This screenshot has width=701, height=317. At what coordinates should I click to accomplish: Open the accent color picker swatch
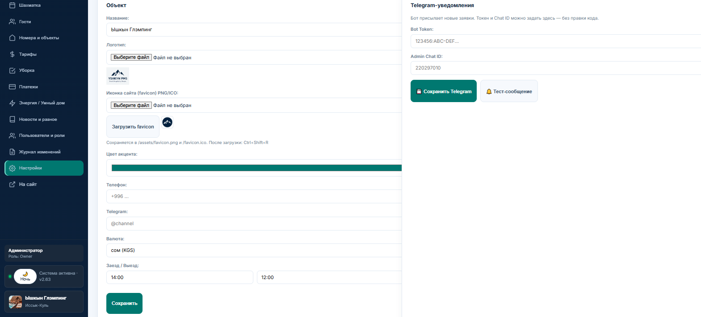[x=256, y=168]
